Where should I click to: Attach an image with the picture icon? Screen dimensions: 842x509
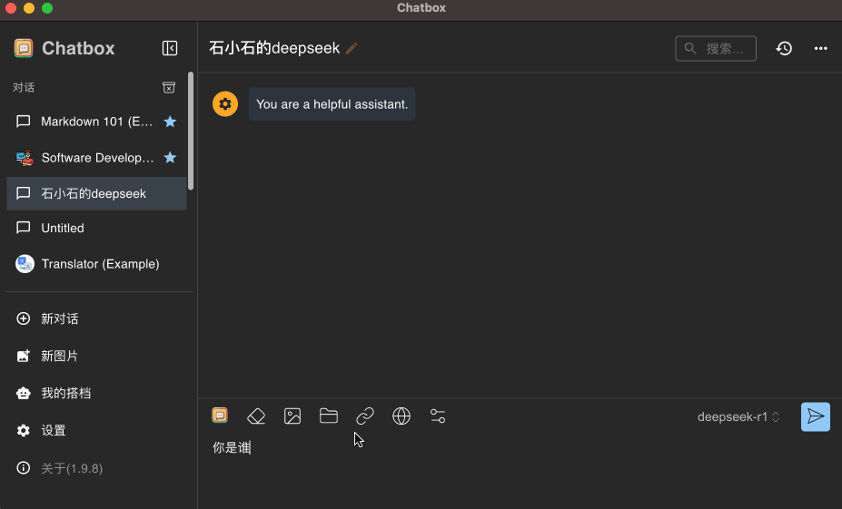pos(292,416)
